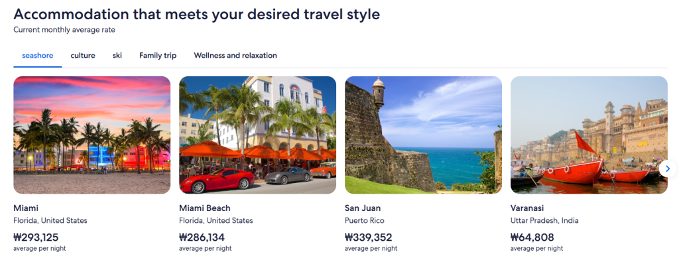Open the Miami sunset beach photo
Screen dimensions: 679x268
[x=92, y=135]
